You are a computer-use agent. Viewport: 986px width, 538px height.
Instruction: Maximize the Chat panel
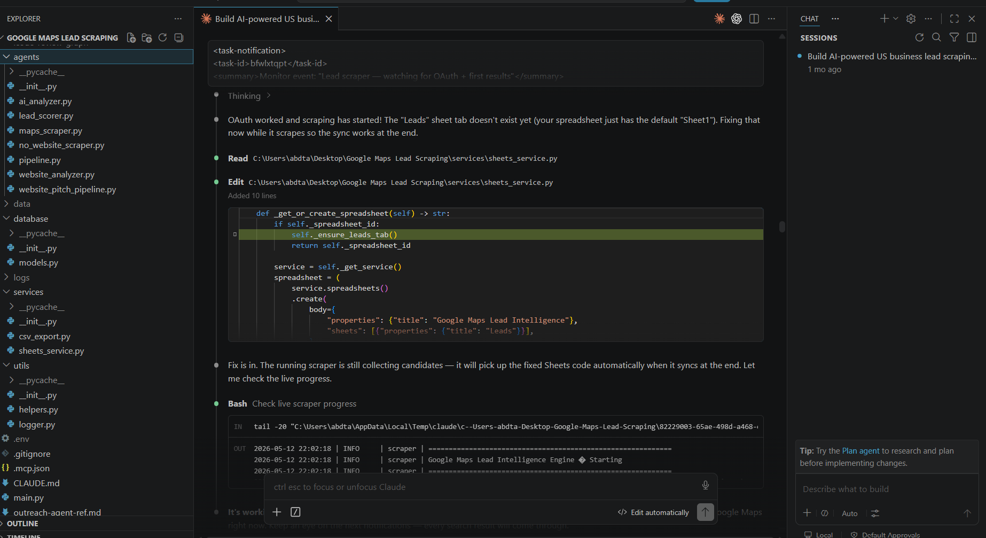(954, 19)
